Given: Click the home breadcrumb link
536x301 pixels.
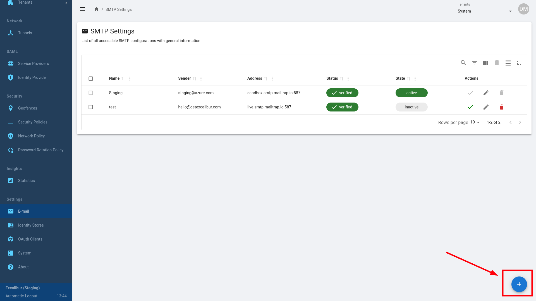Looking at the screenshot, I should (x=97, y=9).
